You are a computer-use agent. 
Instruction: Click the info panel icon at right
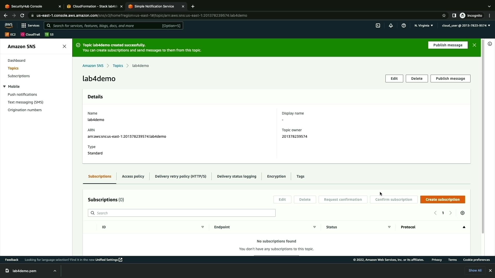[x=490, y=44]
